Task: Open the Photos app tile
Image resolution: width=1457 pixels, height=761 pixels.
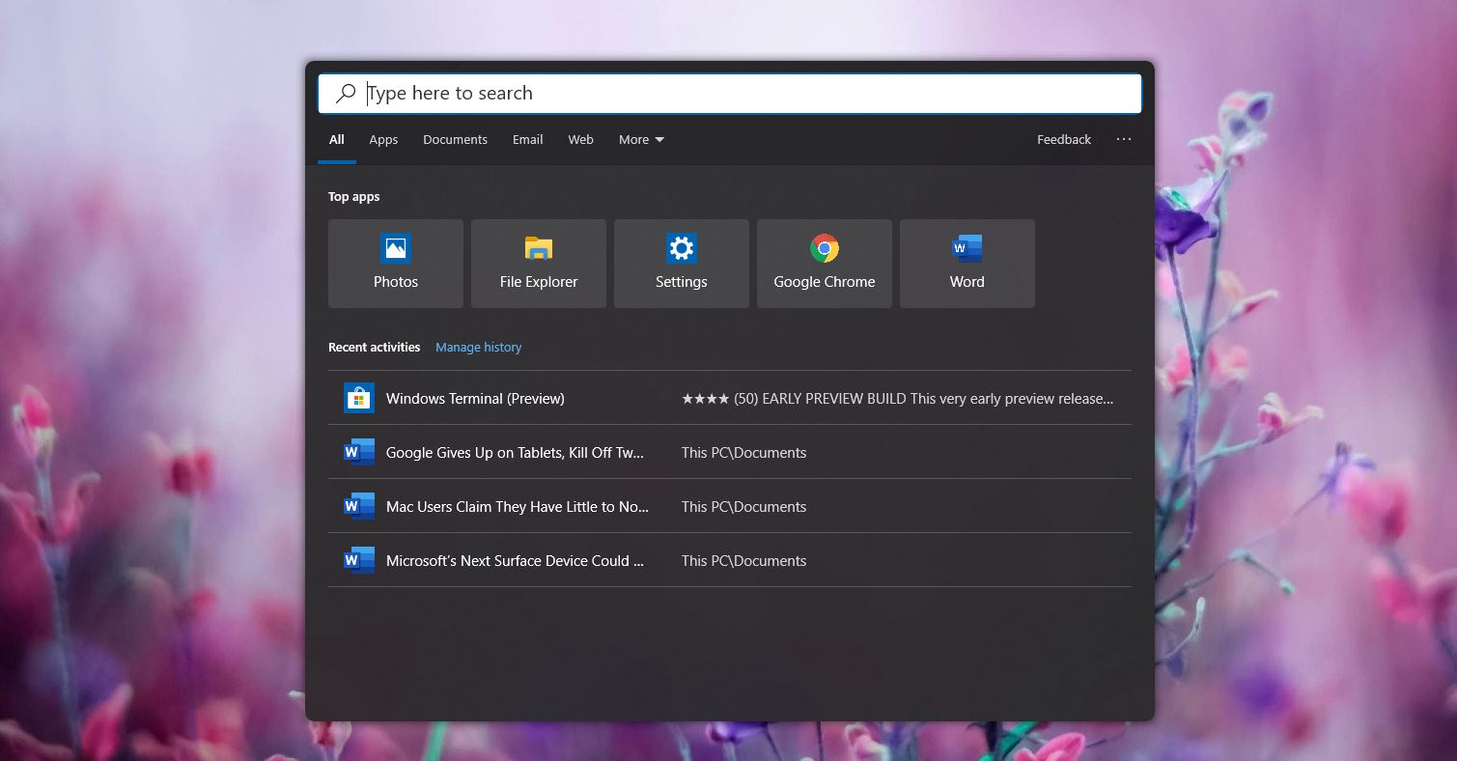Action: [x=396, y=264]
